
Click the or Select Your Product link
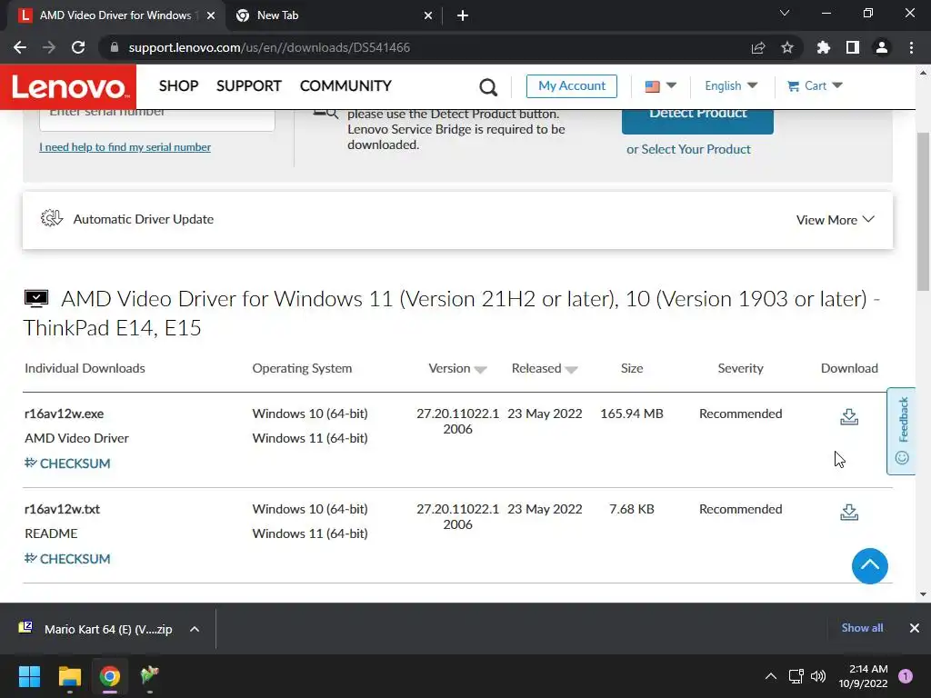tap(688, 150)
